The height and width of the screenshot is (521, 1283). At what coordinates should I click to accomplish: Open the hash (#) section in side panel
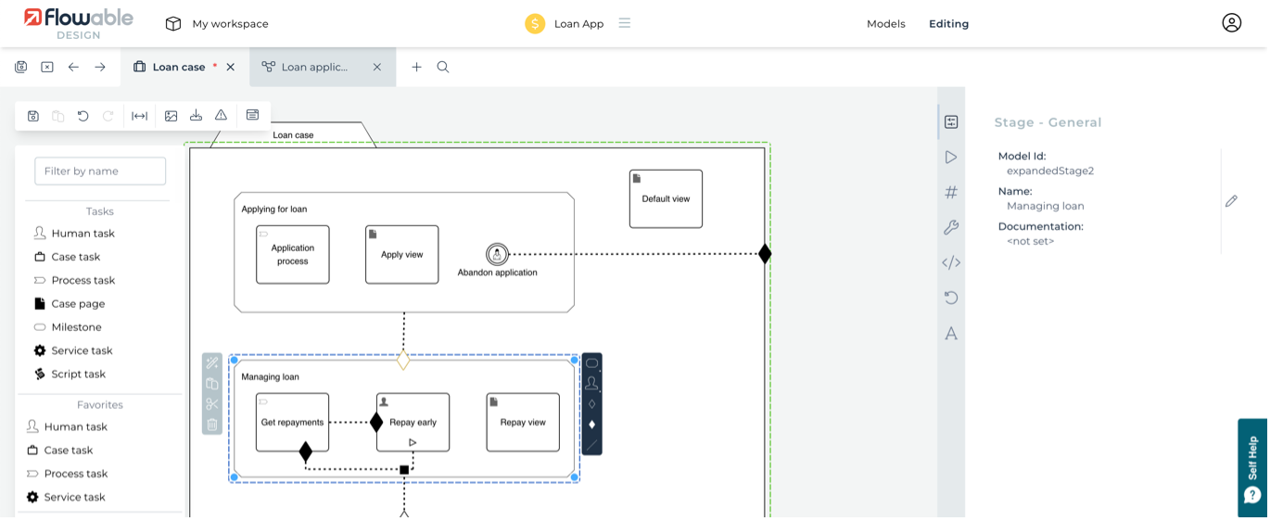pos(950,193)
